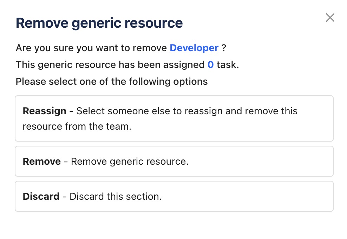
Task: Click the 'Are you sure' confirmation text
Action: coord(91,48)
